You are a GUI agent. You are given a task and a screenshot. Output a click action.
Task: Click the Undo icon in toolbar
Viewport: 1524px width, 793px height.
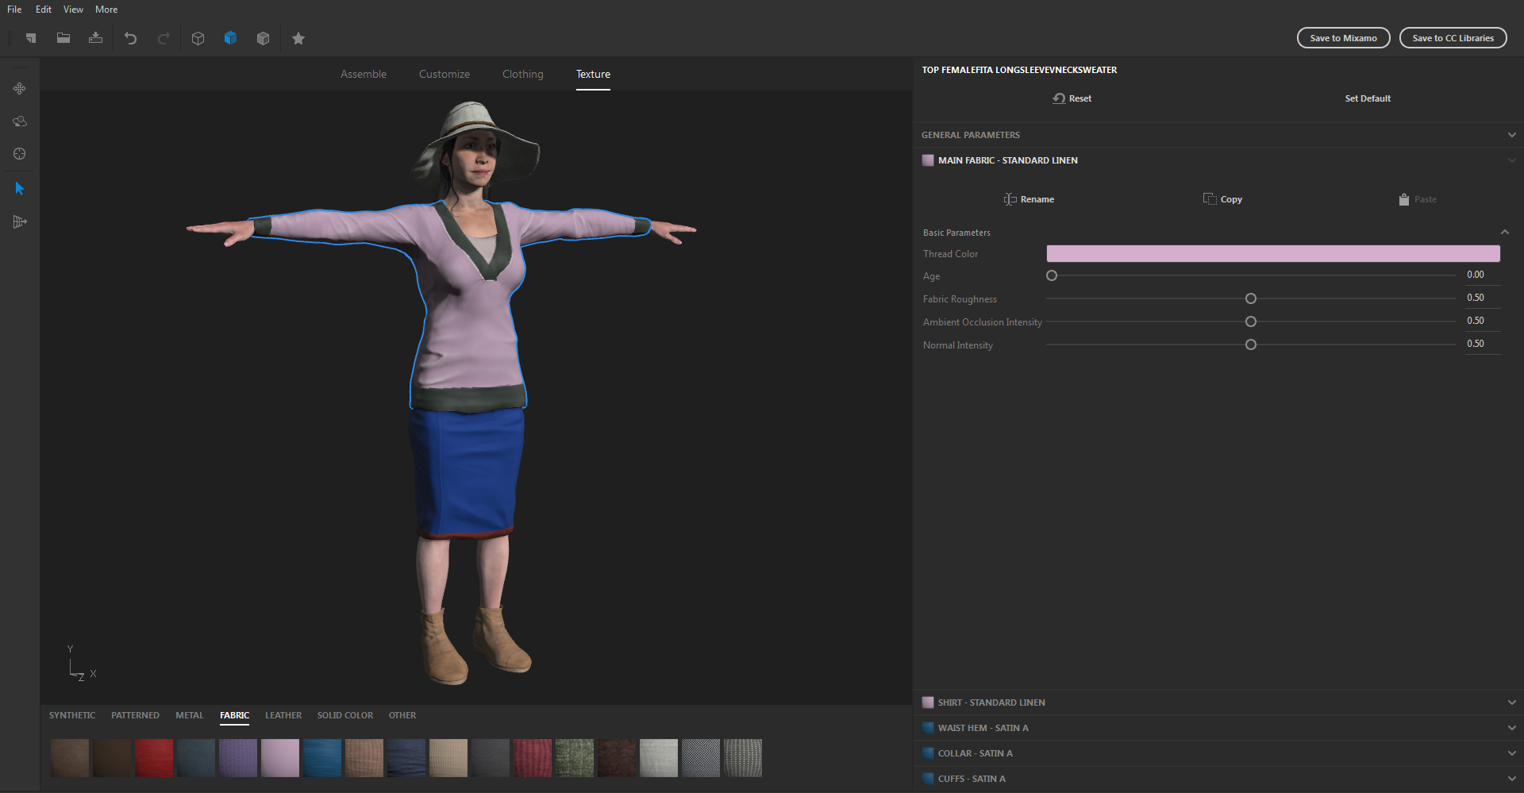(x=131, y=37)
